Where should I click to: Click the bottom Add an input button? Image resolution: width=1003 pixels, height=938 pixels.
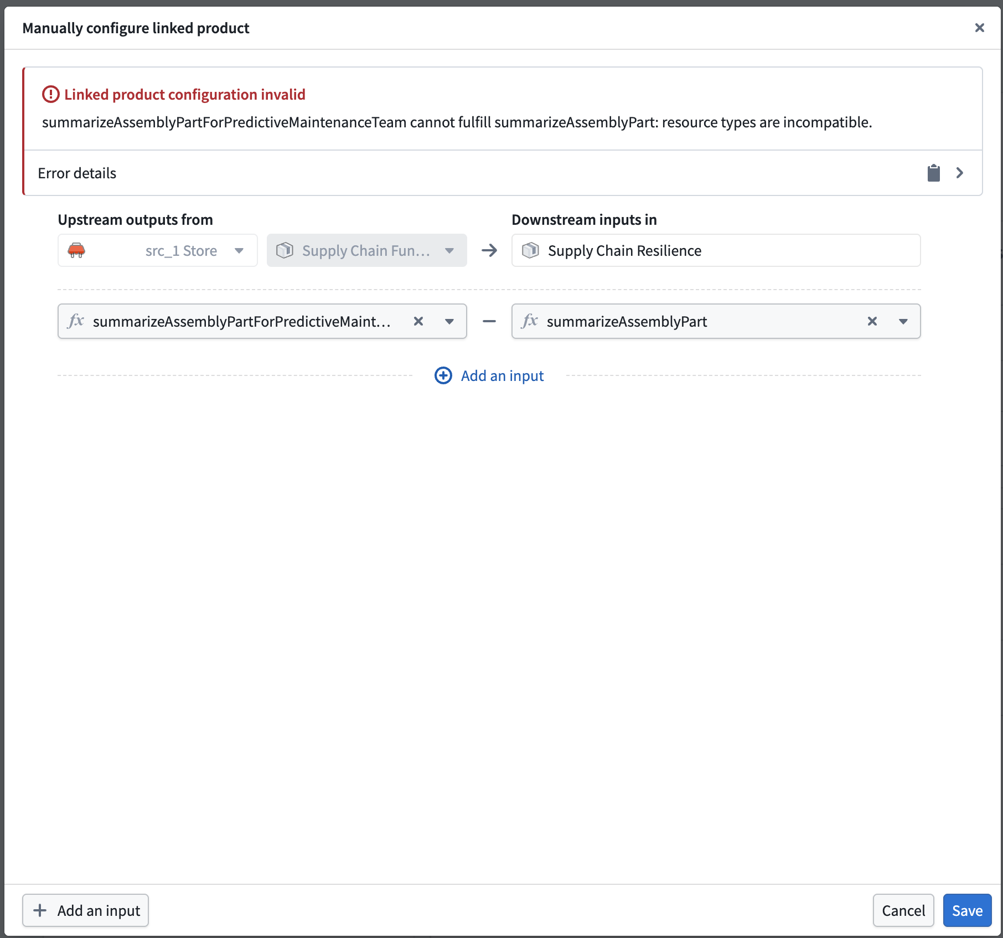pos(85,910)
